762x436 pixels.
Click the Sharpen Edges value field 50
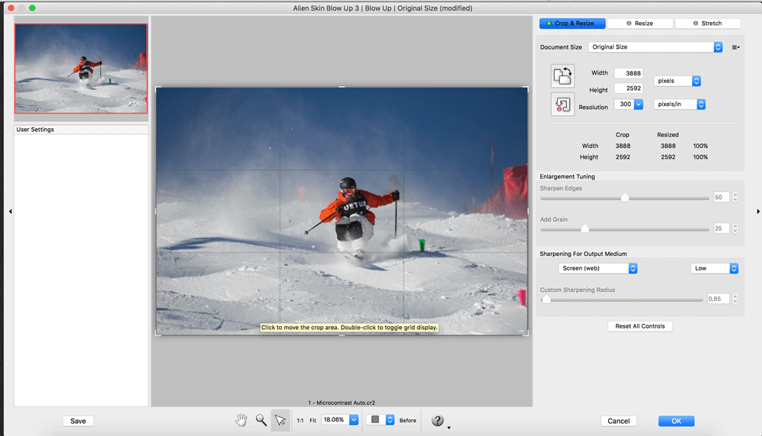(721, 197)
